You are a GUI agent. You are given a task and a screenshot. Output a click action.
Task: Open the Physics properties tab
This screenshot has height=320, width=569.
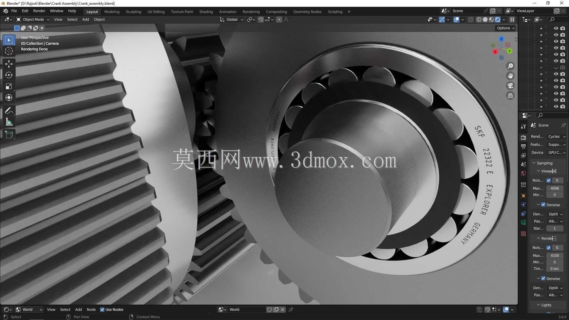click(x=523, y=205)
